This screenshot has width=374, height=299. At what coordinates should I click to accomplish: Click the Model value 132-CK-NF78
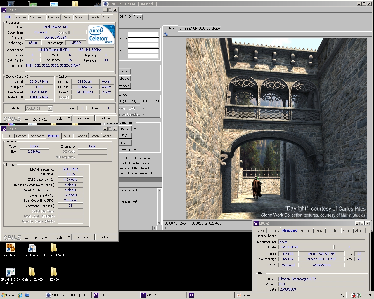pos(306,247)
